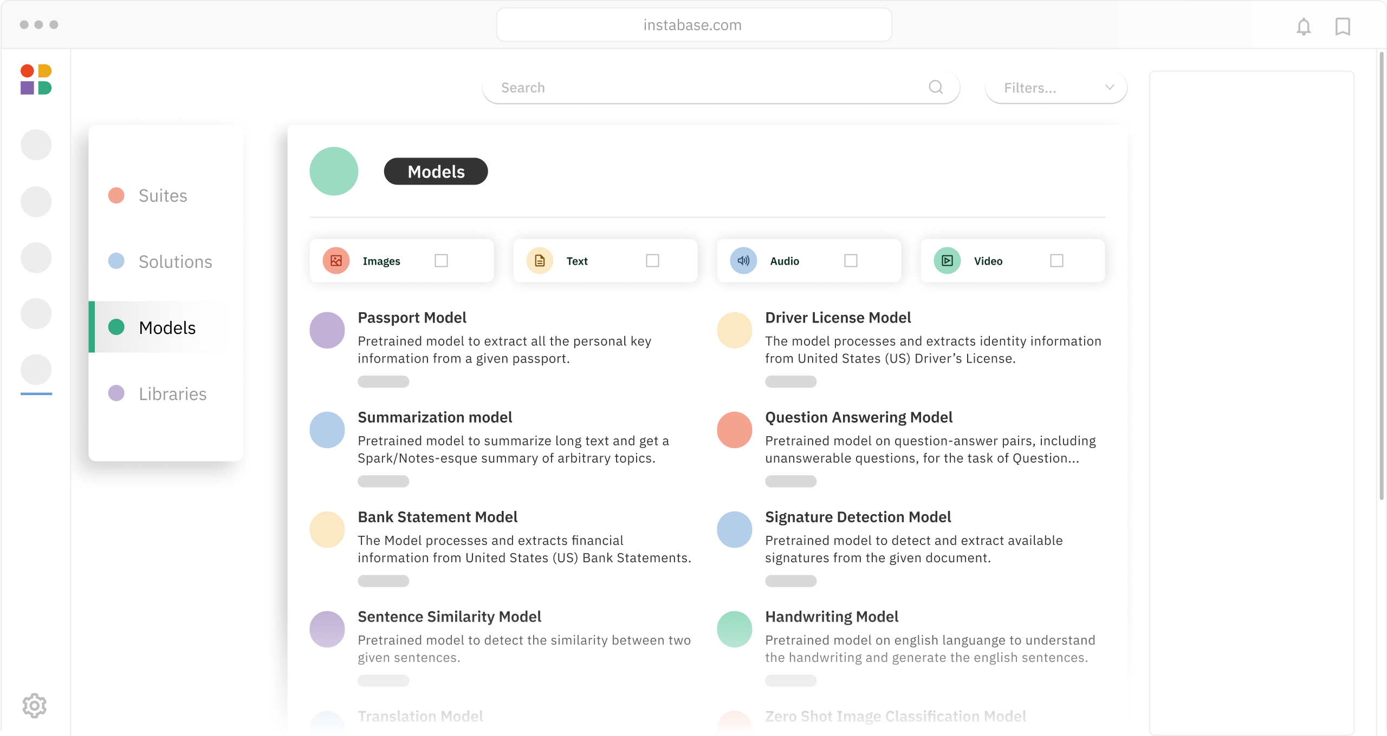Open Summarization model title
The image size is (1387, 736).
point(435,417)
